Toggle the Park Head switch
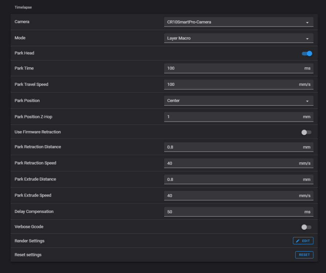The image size is (326, 273). pyautogui.click(x=307, y=54)
